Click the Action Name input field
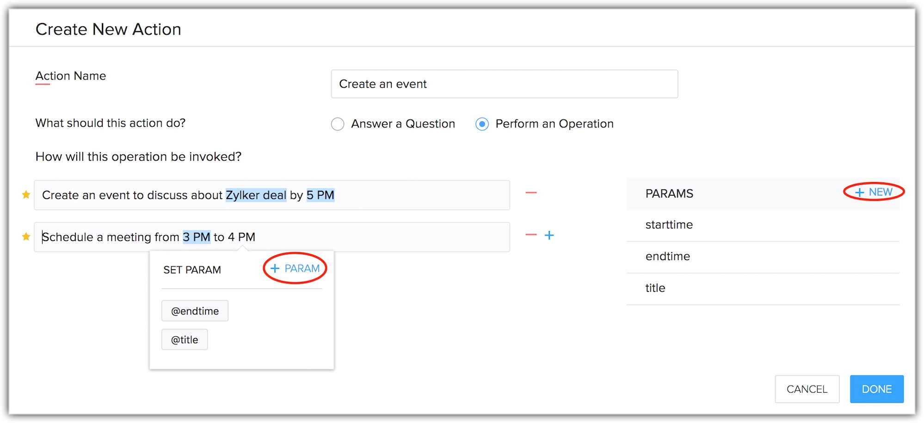 click(x=504, y=84)
